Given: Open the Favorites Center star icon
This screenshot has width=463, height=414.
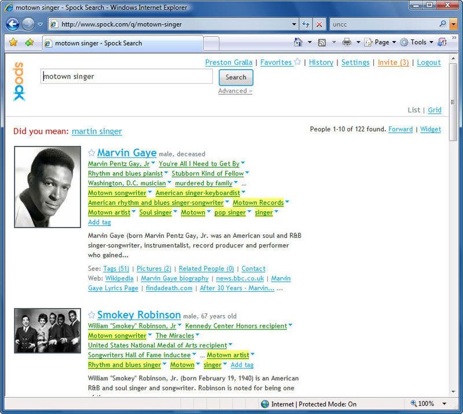Looking at the screenshot, I should click(x=13, y=42).
